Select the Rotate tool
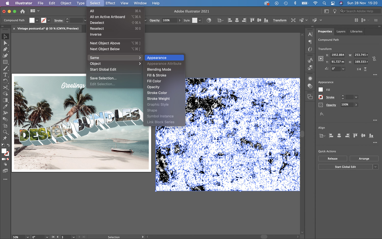This screenshot has width=382, height=239. click(x=5, y=81)
